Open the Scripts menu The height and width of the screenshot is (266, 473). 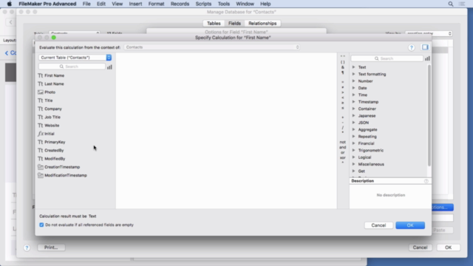point(203,4)
